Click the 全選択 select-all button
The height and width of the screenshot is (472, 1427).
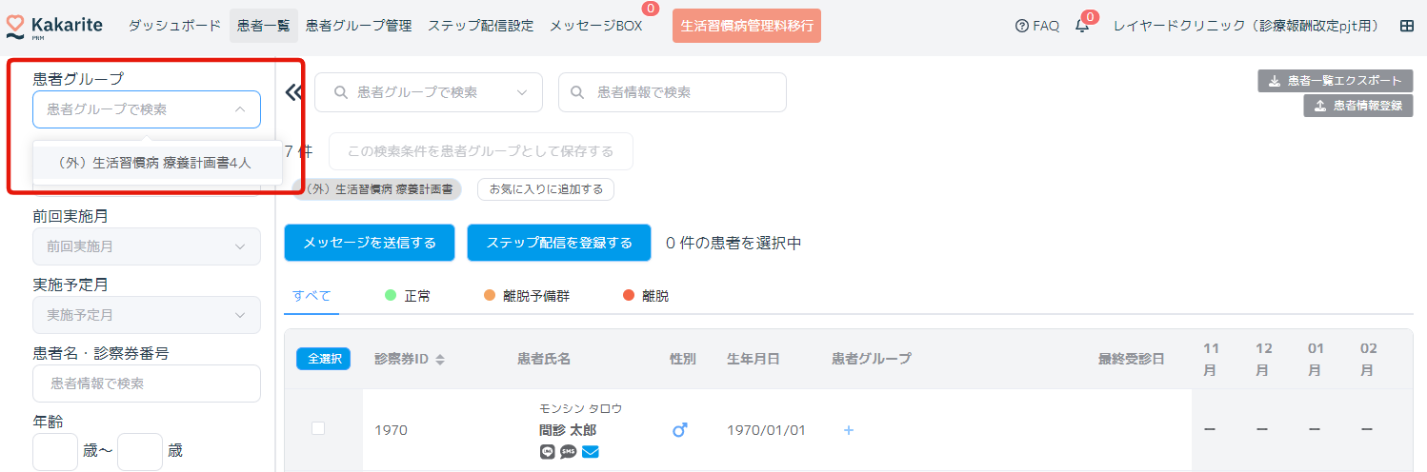click(324, 359)
